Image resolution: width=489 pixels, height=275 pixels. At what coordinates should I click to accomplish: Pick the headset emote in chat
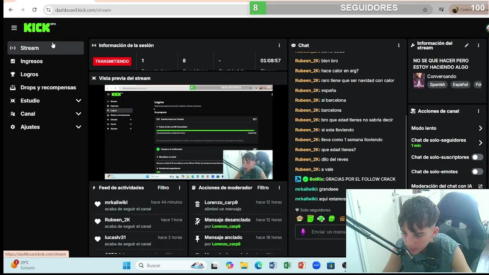tap(321, 219)
